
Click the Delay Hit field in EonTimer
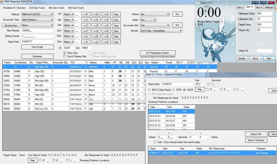[x=265, y=51]
